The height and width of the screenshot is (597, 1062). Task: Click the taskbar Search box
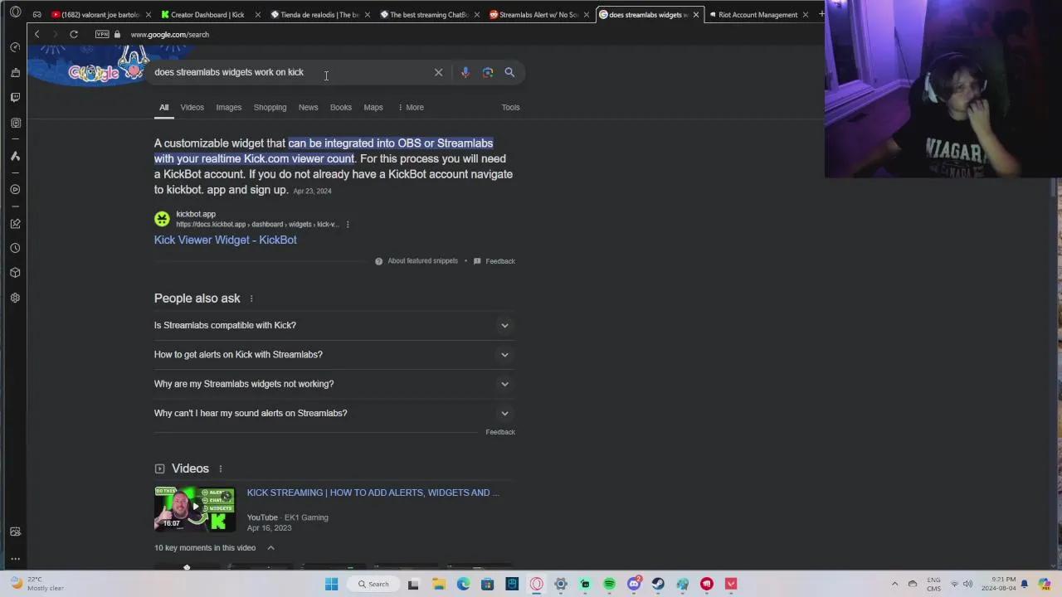click(x=373, y=584)
